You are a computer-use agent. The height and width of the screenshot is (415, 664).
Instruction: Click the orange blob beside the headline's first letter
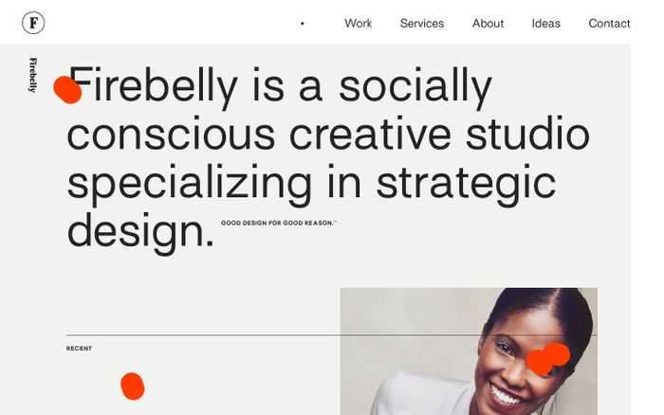tap(67, 90)
